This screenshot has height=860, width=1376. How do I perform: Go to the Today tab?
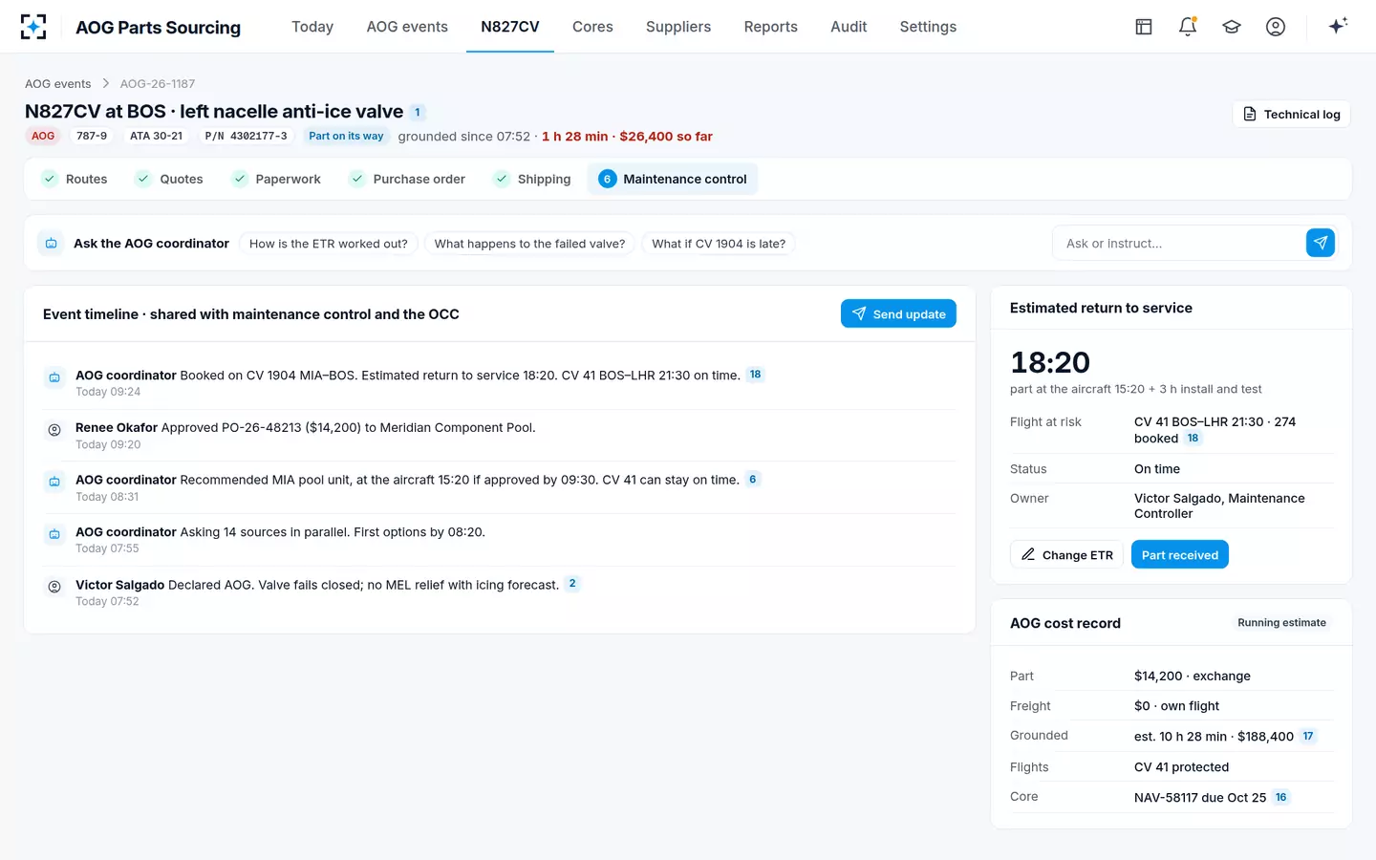(312, 27)
